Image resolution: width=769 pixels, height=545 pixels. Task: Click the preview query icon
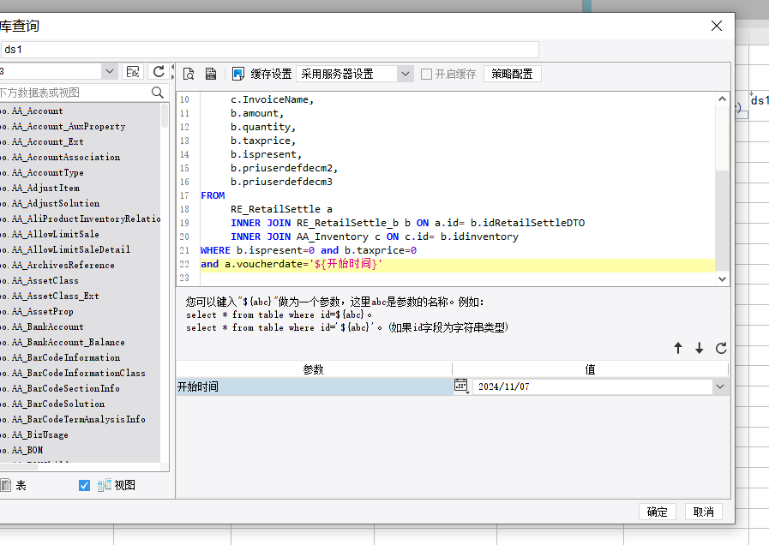[189, 74]
